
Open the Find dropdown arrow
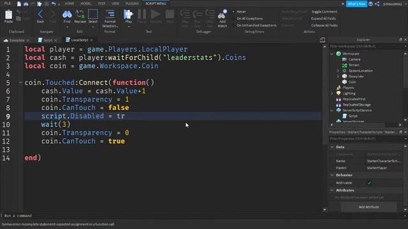[x=67, y=27]
